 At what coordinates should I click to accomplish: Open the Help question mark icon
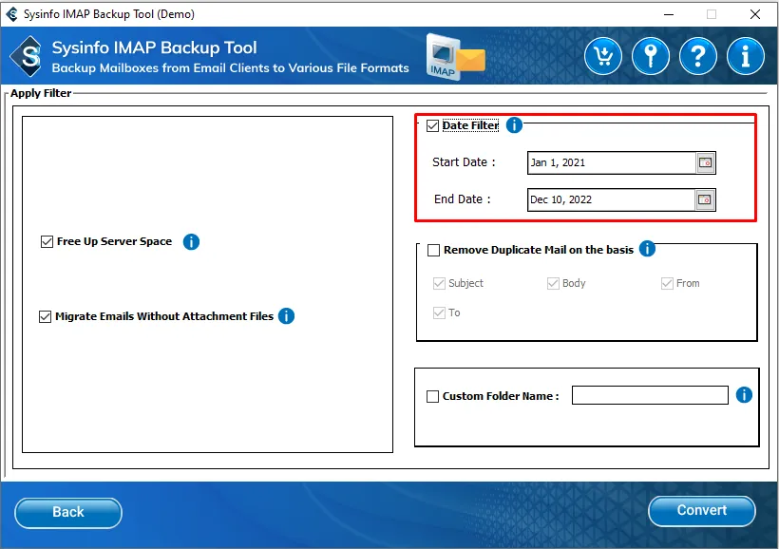(x=698, y=56)
